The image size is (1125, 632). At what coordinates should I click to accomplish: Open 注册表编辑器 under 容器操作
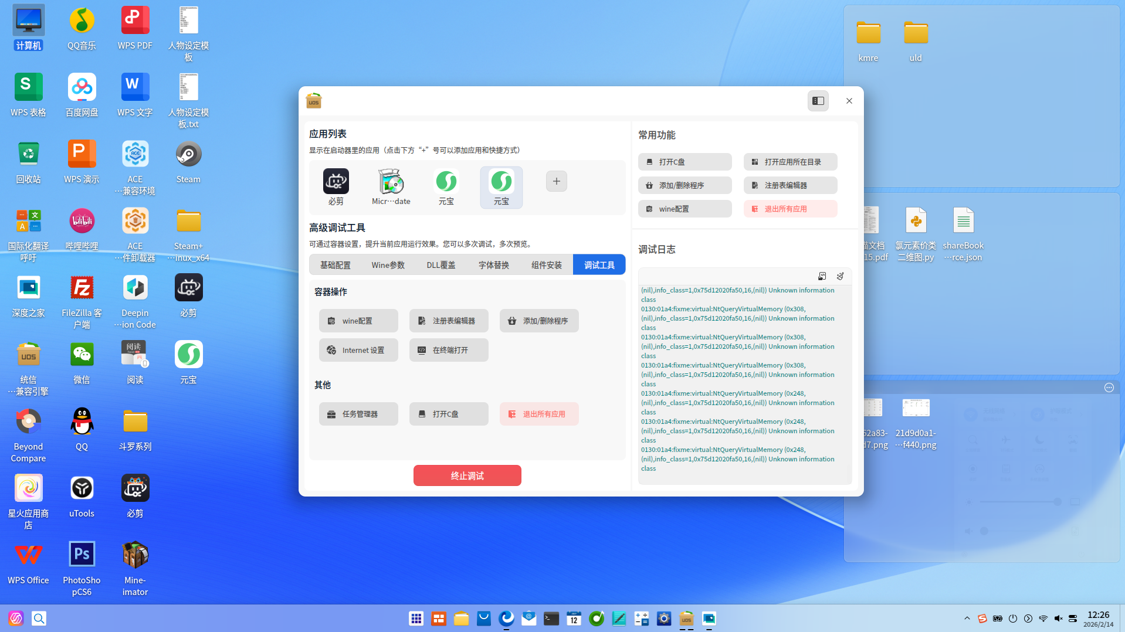point(449,321)
